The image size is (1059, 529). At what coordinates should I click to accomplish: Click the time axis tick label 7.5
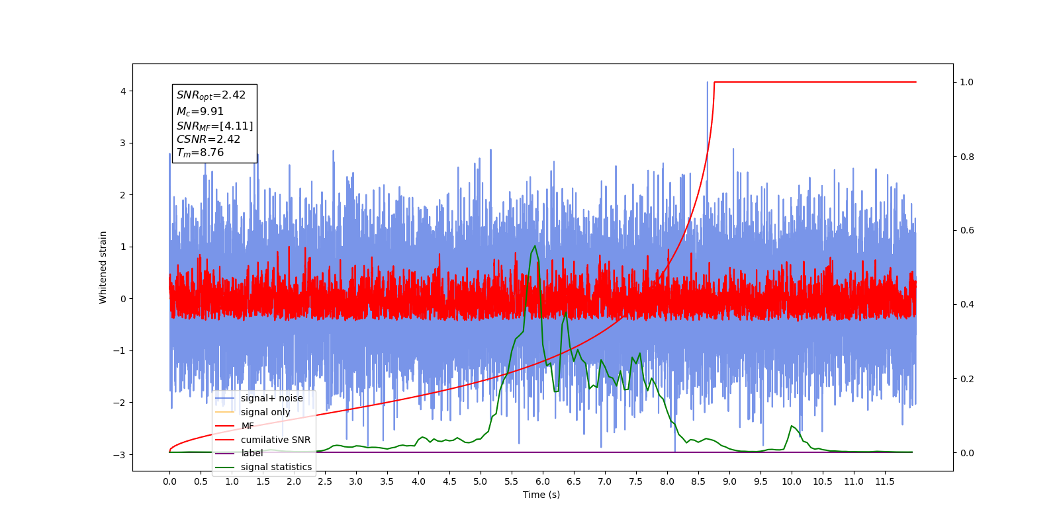(x=636, y=481)
